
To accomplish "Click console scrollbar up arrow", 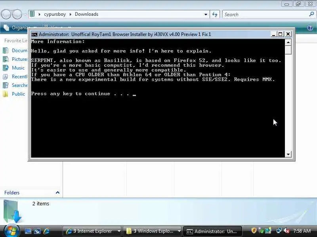I will (288, 42).
